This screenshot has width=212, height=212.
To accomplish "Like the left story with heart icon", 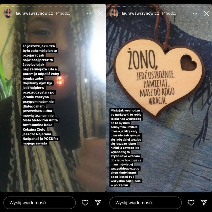I will click(x=85, y=203).
